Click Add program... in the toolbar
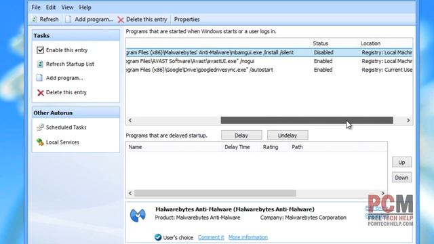Viewport: 434px width, 244px height. [x=94, y=20]
